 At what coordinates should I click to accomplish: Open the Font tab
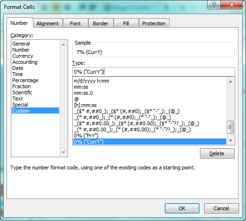point(75,23)
